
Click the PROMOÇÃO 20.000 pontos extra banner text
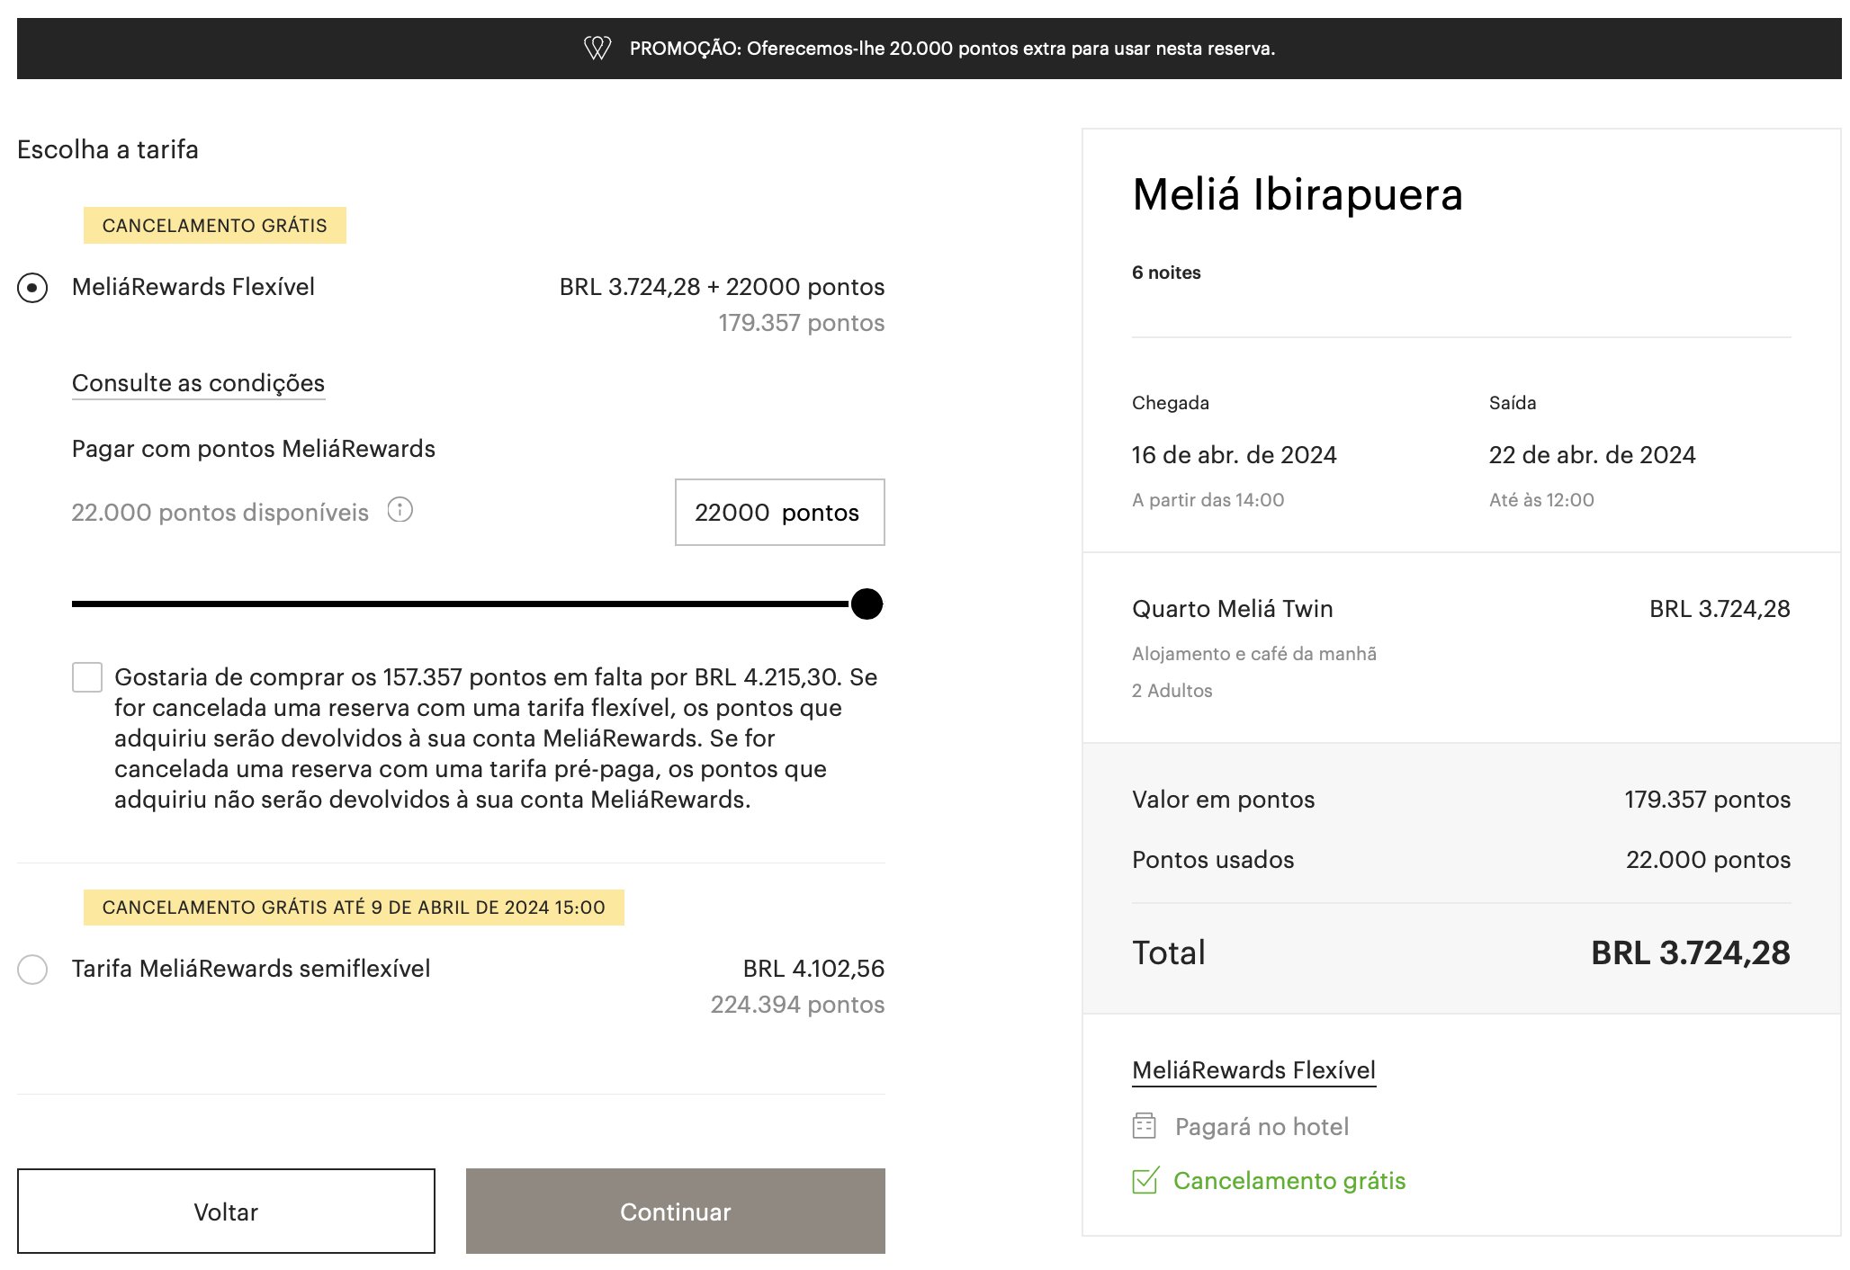click(x=952, y=49)
